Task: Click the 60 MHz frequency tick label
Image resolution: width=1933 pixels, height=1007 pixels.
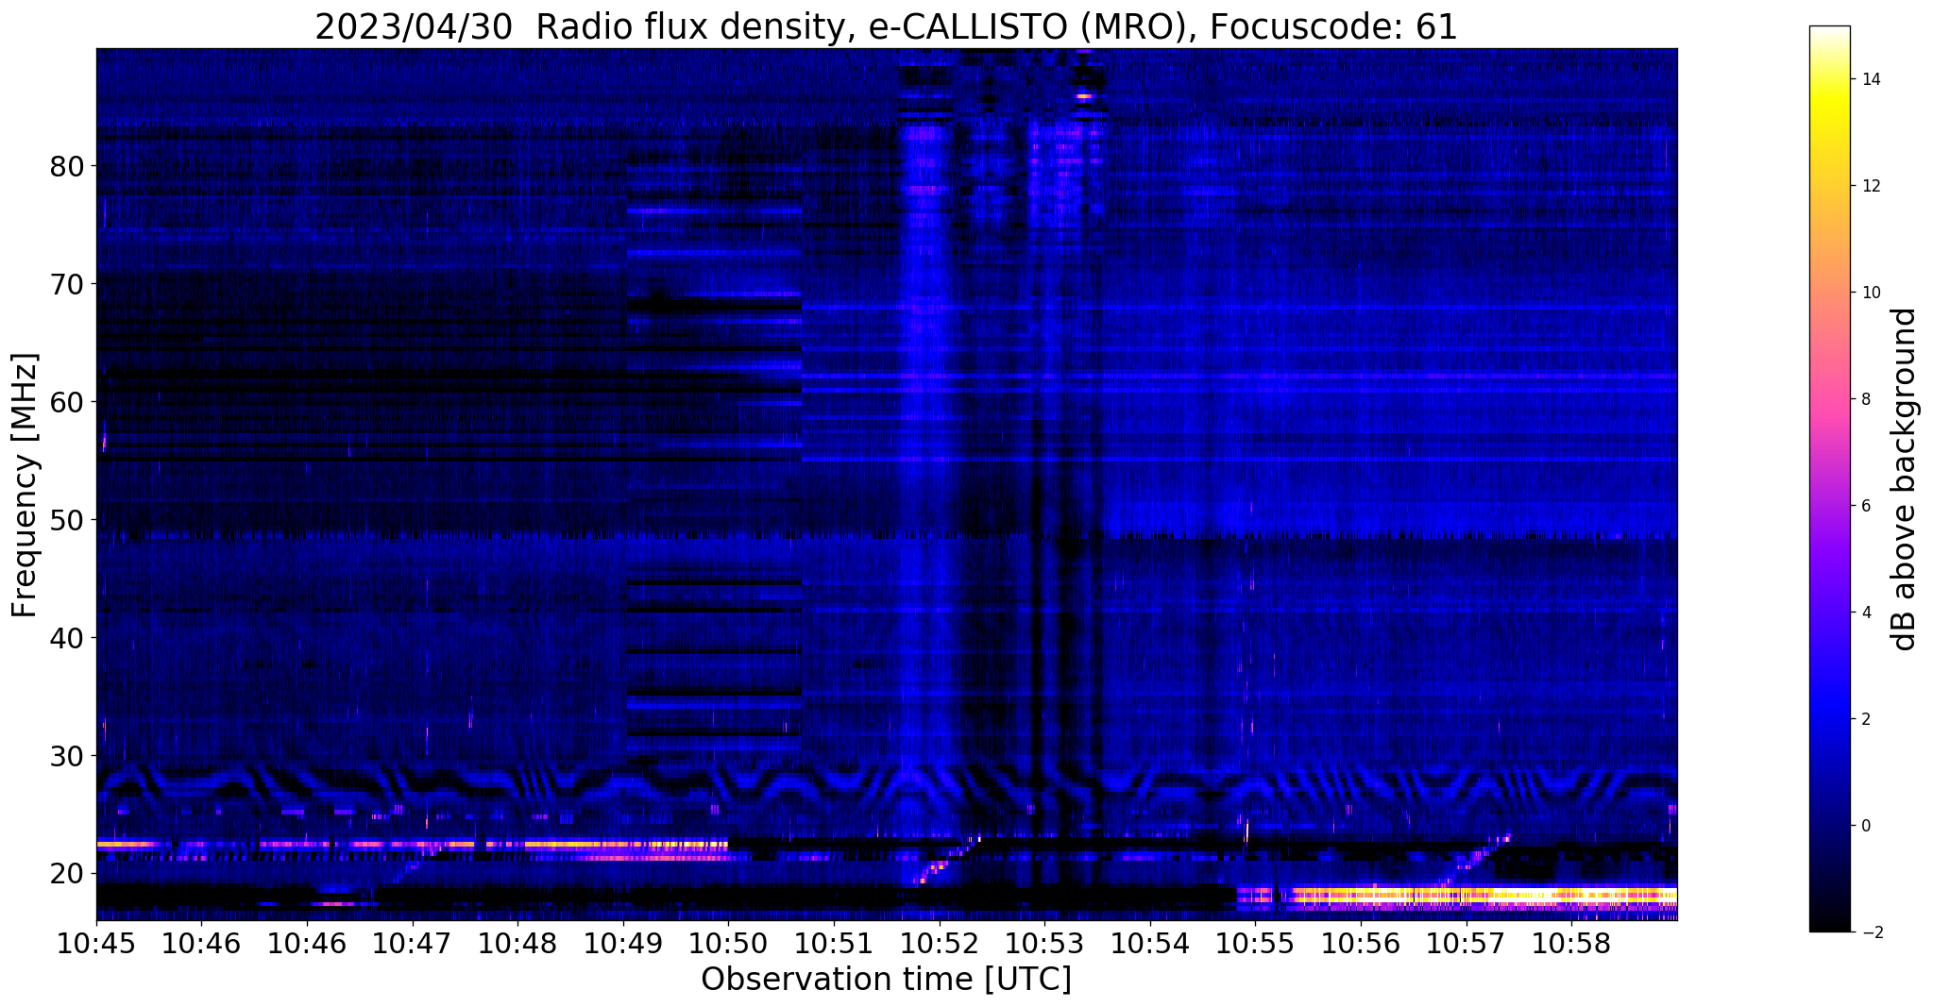Action: 67,403
